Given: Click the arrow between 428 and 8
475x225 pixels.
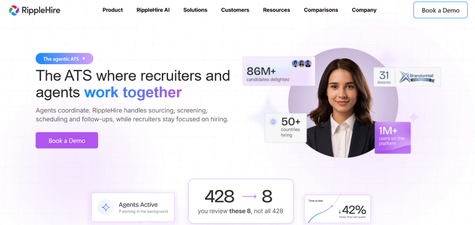Looking at the screenshot, I should click(250, 197).
